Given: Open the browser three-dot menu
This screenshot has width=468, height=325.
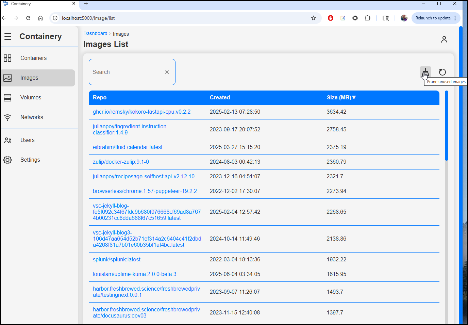Looking at the screenshot, I should tap(455, 18).
